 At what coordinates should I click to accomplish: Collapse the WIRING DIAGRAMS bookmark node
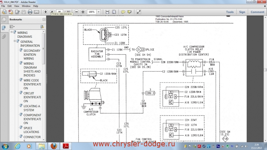[12, 32]
